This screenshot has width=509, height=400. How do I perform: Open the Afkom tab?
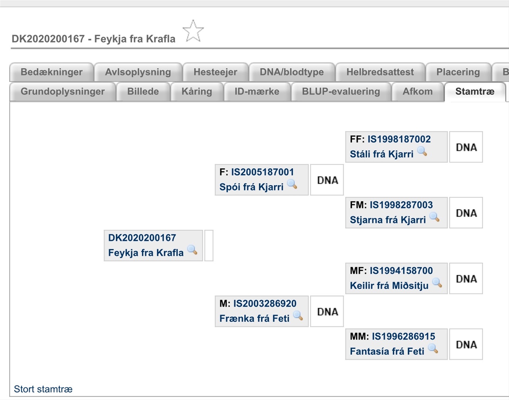(418, 91)
